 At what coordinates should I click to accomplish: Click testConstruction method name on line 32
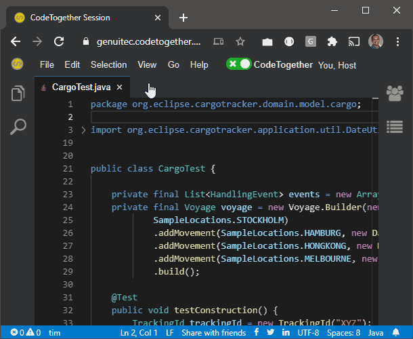point(215,311)
